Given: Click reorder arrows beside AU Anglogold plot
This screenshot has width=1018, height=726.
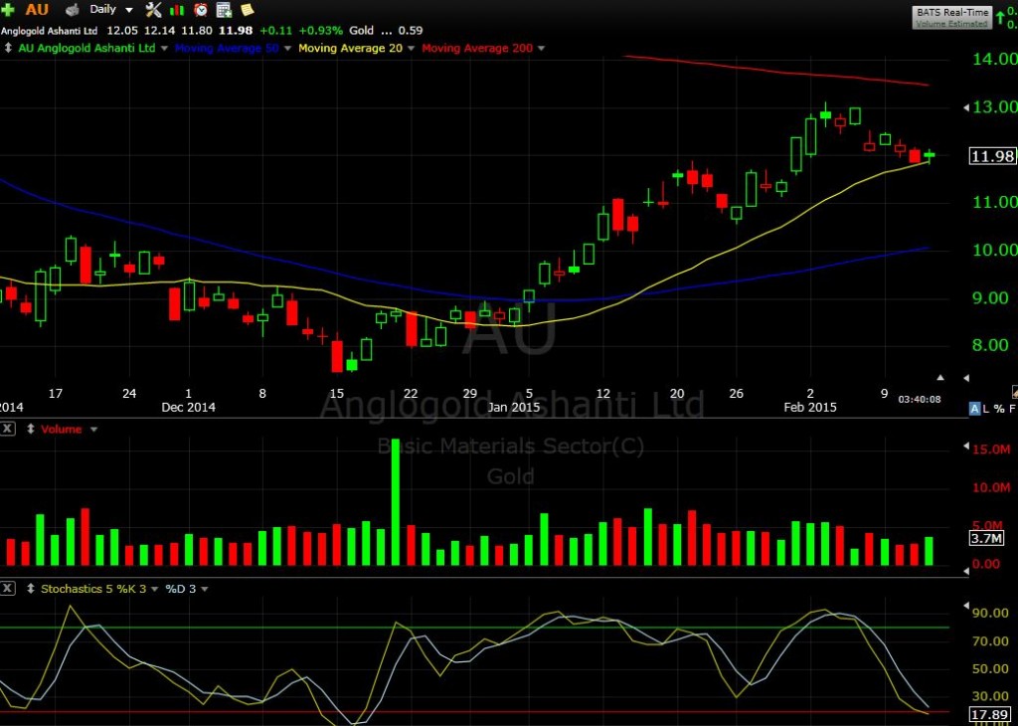Looking at the screenshot, I should pyautogui.click(x=8, y=48).
